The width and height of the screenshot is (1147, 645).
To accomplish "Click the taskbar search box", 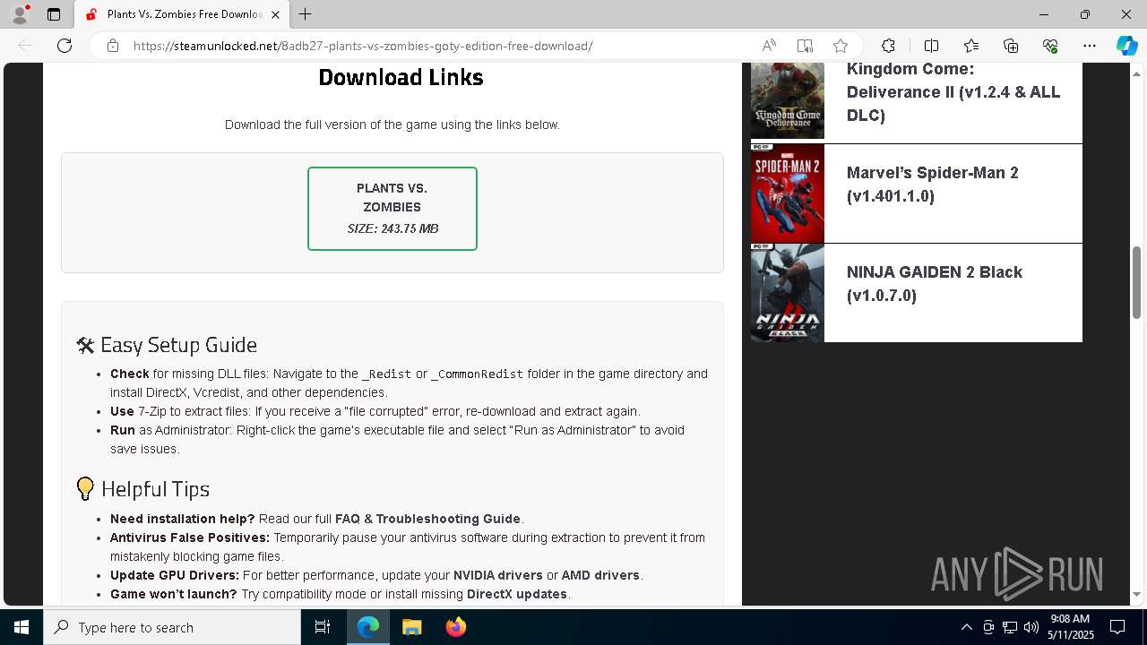I will point(172,627).
